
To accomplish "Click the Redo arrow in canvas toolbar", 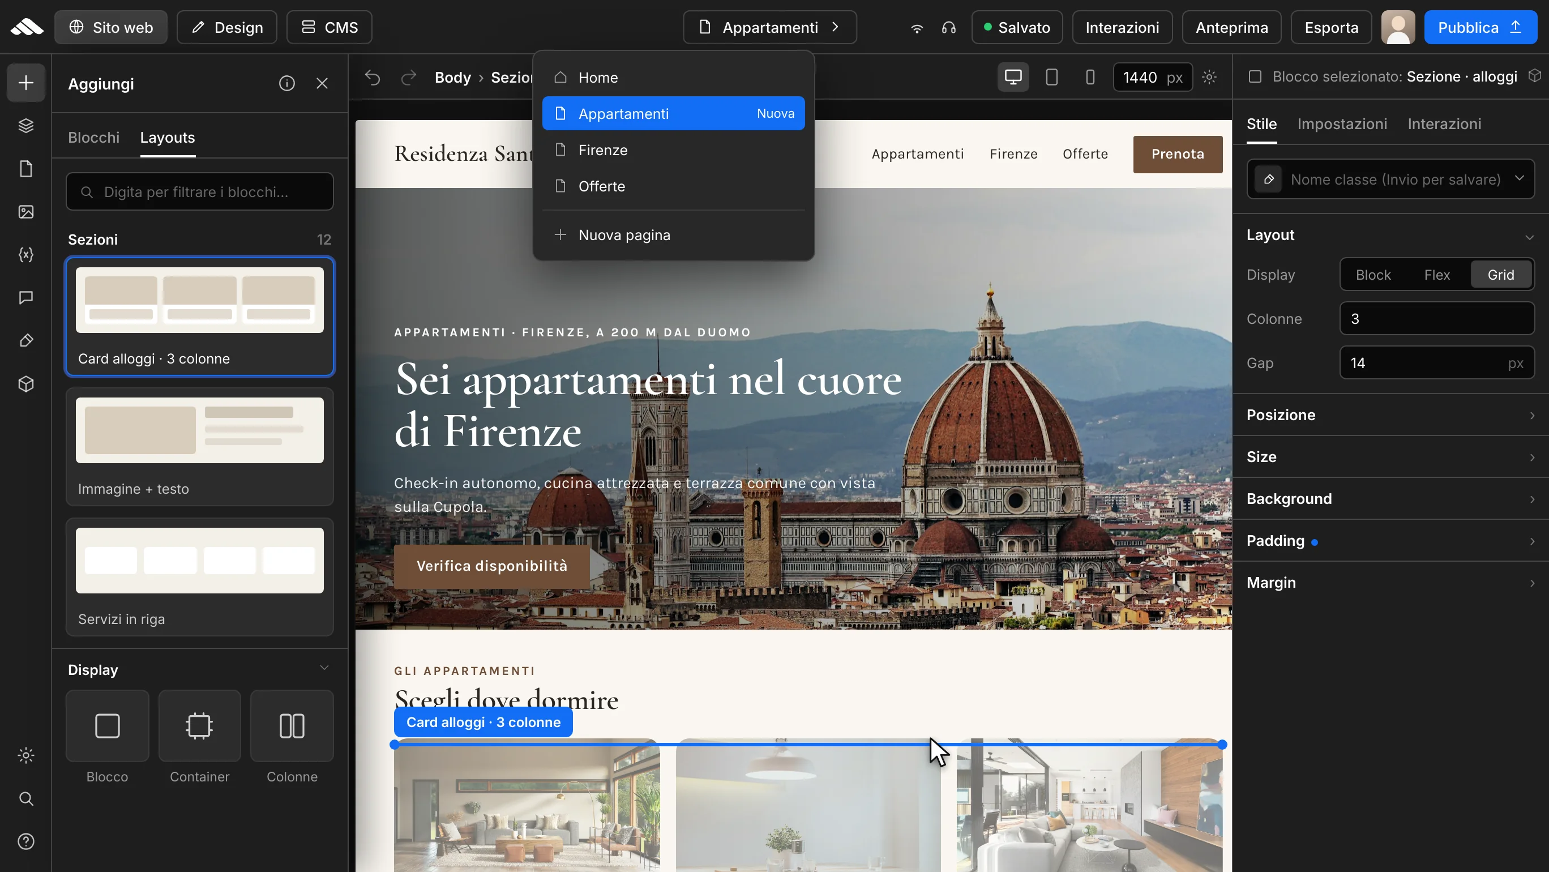I will 409,78.
